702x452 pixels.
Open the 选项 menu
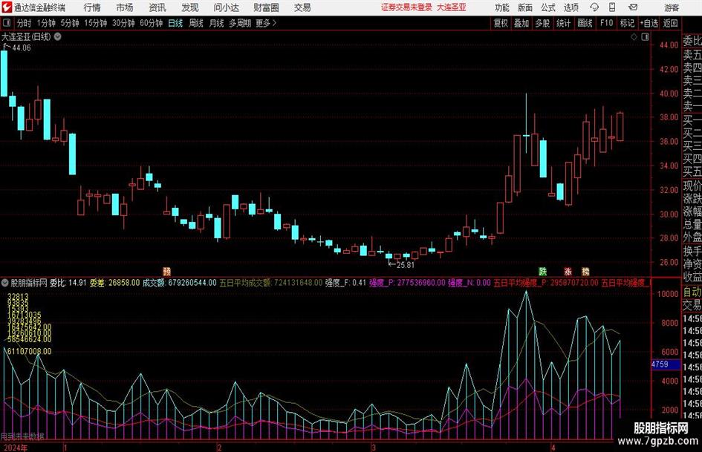click(571, 7)
